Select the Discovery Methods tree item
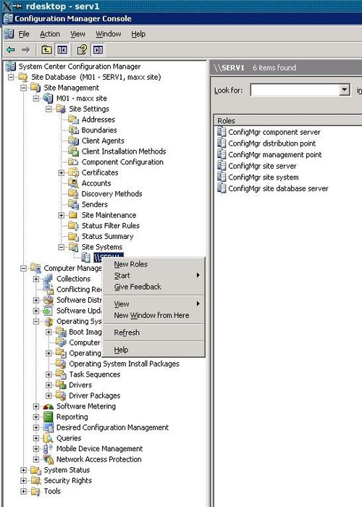This screenshot has width=362, height=507. click(111, 194)
